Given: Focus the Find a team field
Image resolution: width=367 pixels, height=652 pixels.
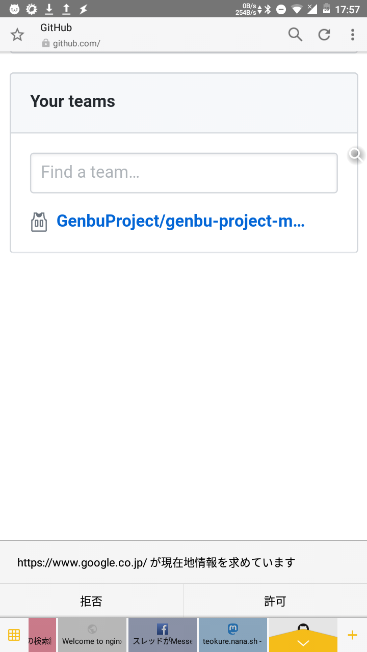Looking at the screenshot, I should [x=184, y=173].
